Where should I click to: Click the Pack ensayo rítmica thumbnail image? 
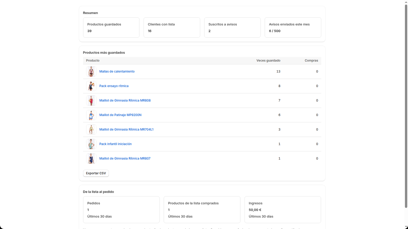pyautogui.click(x=91, y=86)
